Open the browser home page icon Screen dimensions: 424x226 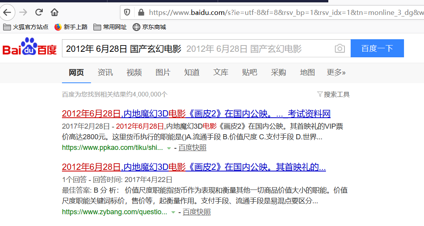(55, 12)
